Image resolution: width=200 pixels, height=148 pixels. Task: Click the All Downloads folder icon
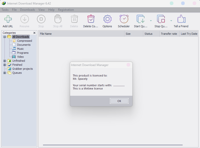(x=9, y=37)
